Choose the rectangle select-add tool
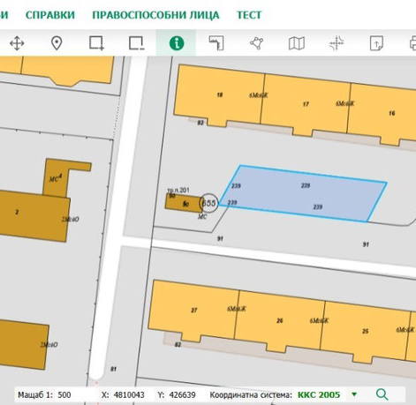Viewport: 416px width, 405px height. point(96,43)
